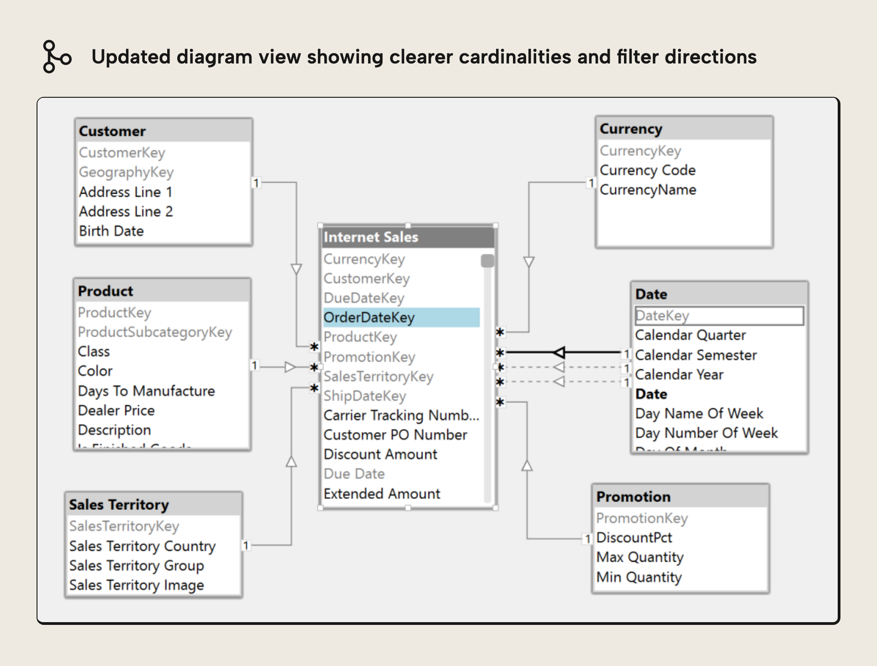Select the Birth Date field
The width and height of the screenshot is (877, 666).
pyautogui.click(x=111, y=231)
